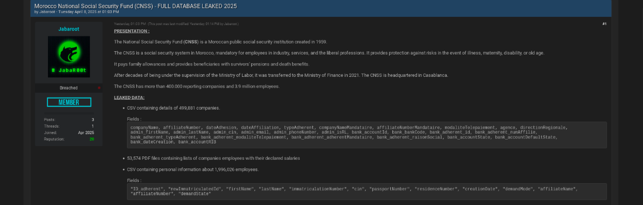This screenshot has width=643, height=205.
Task: Click the 'LEAKED DATA:' heading
Action: tap(129, 98)
